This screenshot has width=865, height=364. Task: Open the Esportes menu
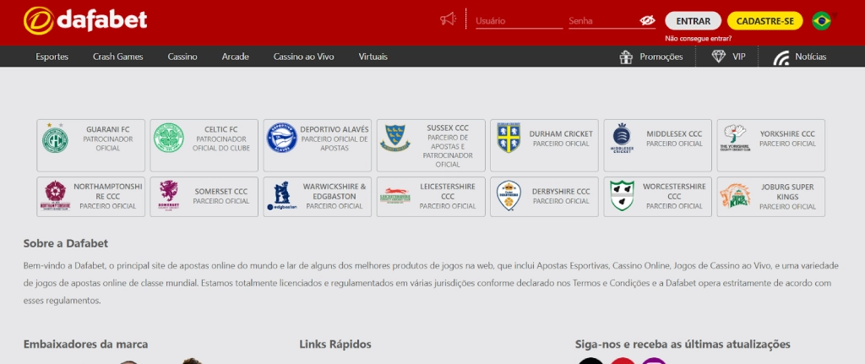tap(52, 57)
